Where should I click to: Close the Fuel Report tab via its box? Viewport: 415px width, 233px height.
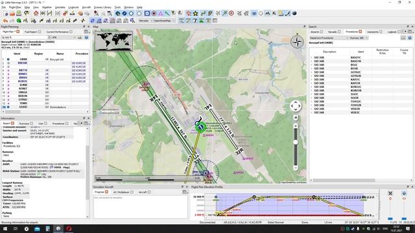[x=40, y=32]
